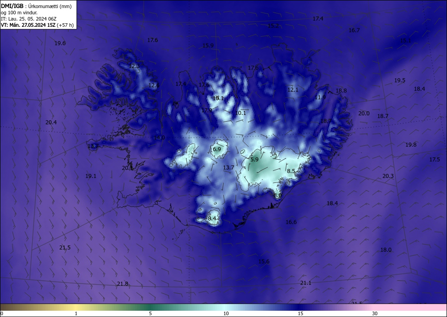Click the 17.9 value label
Viewport: 447px width, 317px height.
(207, 110)
